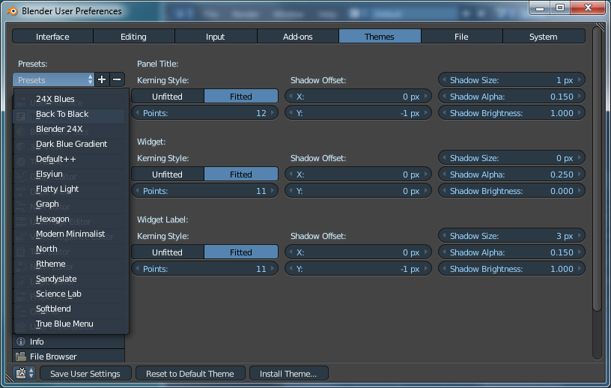Switch to the Interface tab
The width and height of the screenshot is (611, 388).
(x=52, y=37)
